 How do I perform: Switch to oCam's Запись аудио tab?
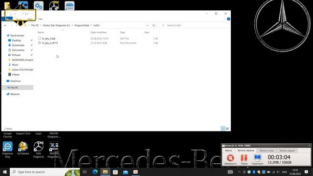(287, 151)
